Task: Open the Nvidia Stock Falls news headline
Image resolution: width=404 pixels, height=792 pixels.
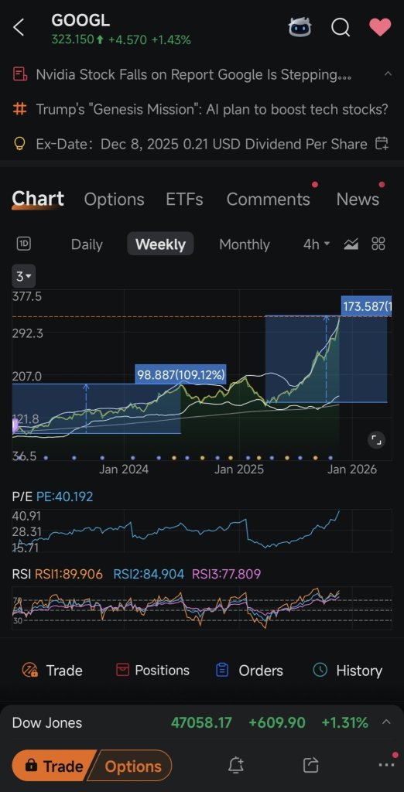Action: [x=193, y=75]
